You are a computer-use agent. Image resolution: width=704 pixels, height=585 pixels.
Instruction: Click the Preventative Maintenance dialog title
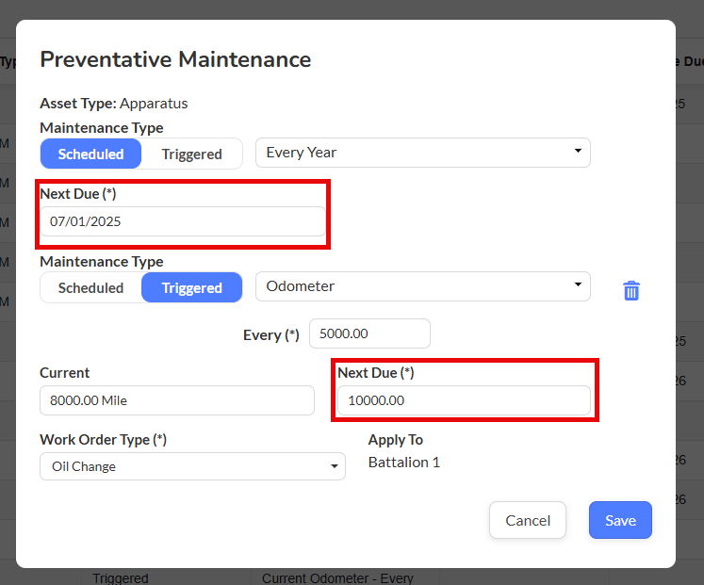(175, 59)
